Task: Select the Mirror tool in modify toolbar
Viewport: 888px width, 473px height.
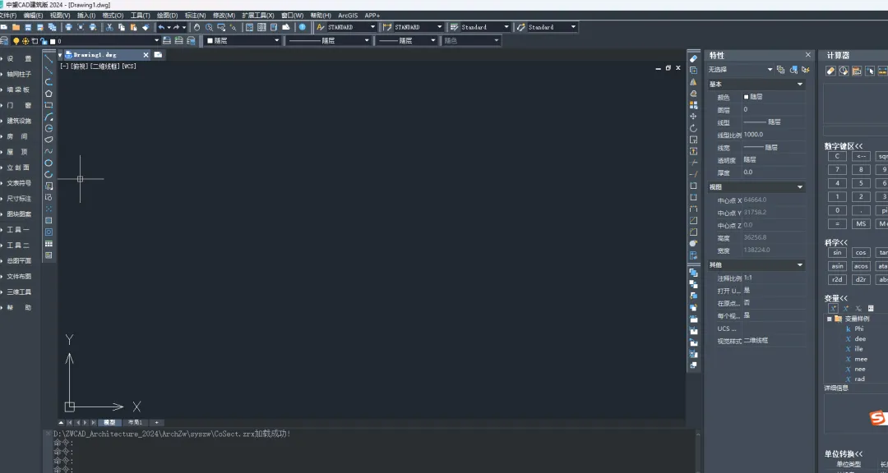Action: (693, 82)
